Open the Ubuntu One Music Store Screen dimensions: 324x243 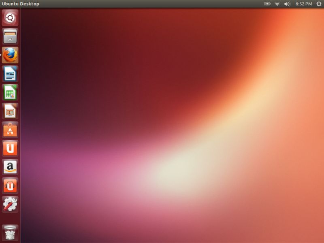click(x=10, y=185)
